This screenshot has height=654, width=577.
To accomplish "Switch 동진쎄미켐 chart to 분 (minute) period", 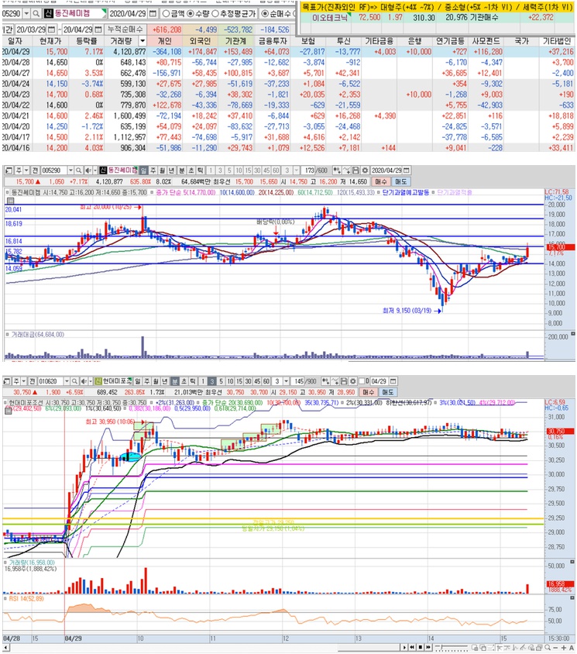I will click(182, 170).
